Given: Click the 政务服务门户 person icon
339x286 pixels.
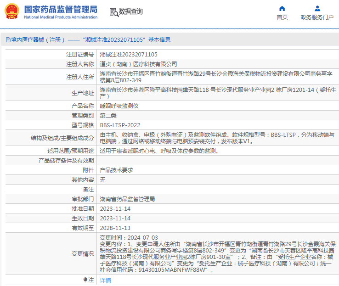Looking at the screenshot, I should [x=317, y=8].
